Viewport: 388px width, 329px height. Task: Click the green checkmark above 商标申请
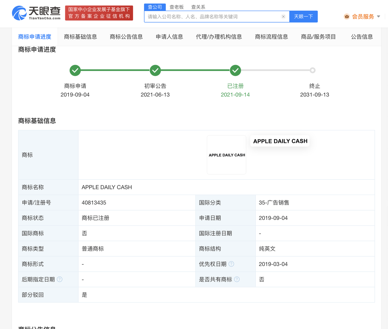click(75, 70)
